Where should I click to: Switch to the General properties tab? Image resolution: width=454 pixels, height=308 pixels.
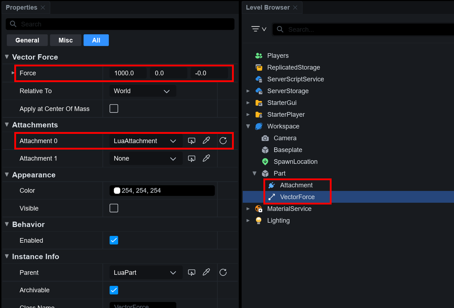pyautogui.click(x=27, y=40)
